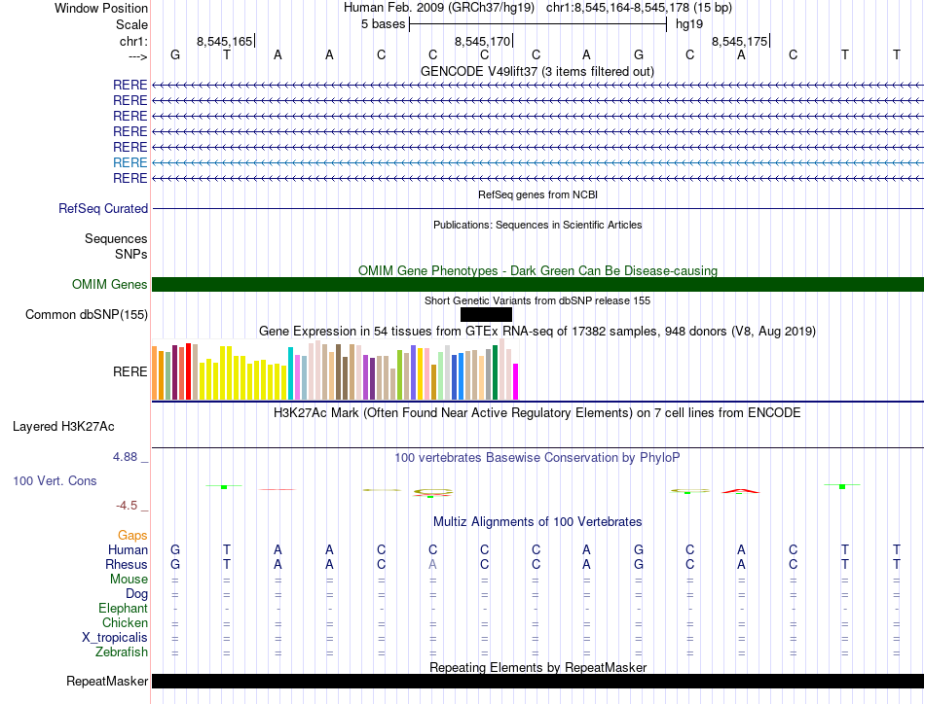Click the 8,545,170 position marker on ruler
The height and width of the screenshot is (704, 925).
pyautogui.click(x=483, y=41)
